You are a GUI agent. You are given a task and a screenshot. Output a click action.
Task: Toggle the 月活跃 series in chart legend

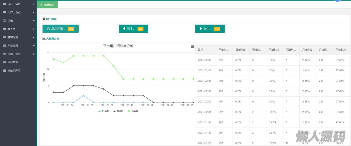tap(133, 111)
